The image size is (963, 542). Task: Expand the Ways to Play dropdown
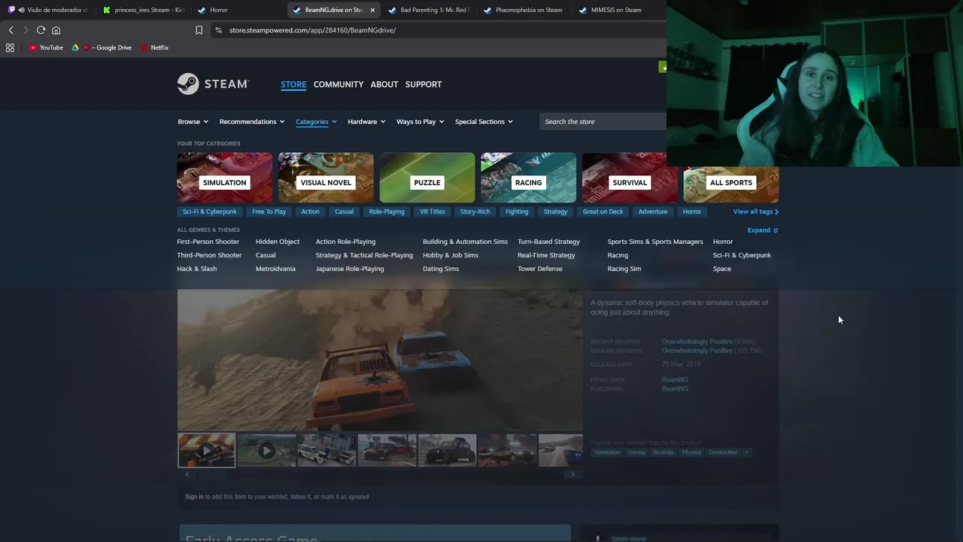click(x=421, y=121)
